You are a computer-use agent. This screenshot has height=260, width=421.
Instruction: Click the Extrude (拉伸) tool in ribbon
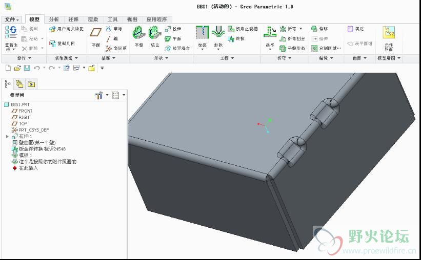[173, 29]
